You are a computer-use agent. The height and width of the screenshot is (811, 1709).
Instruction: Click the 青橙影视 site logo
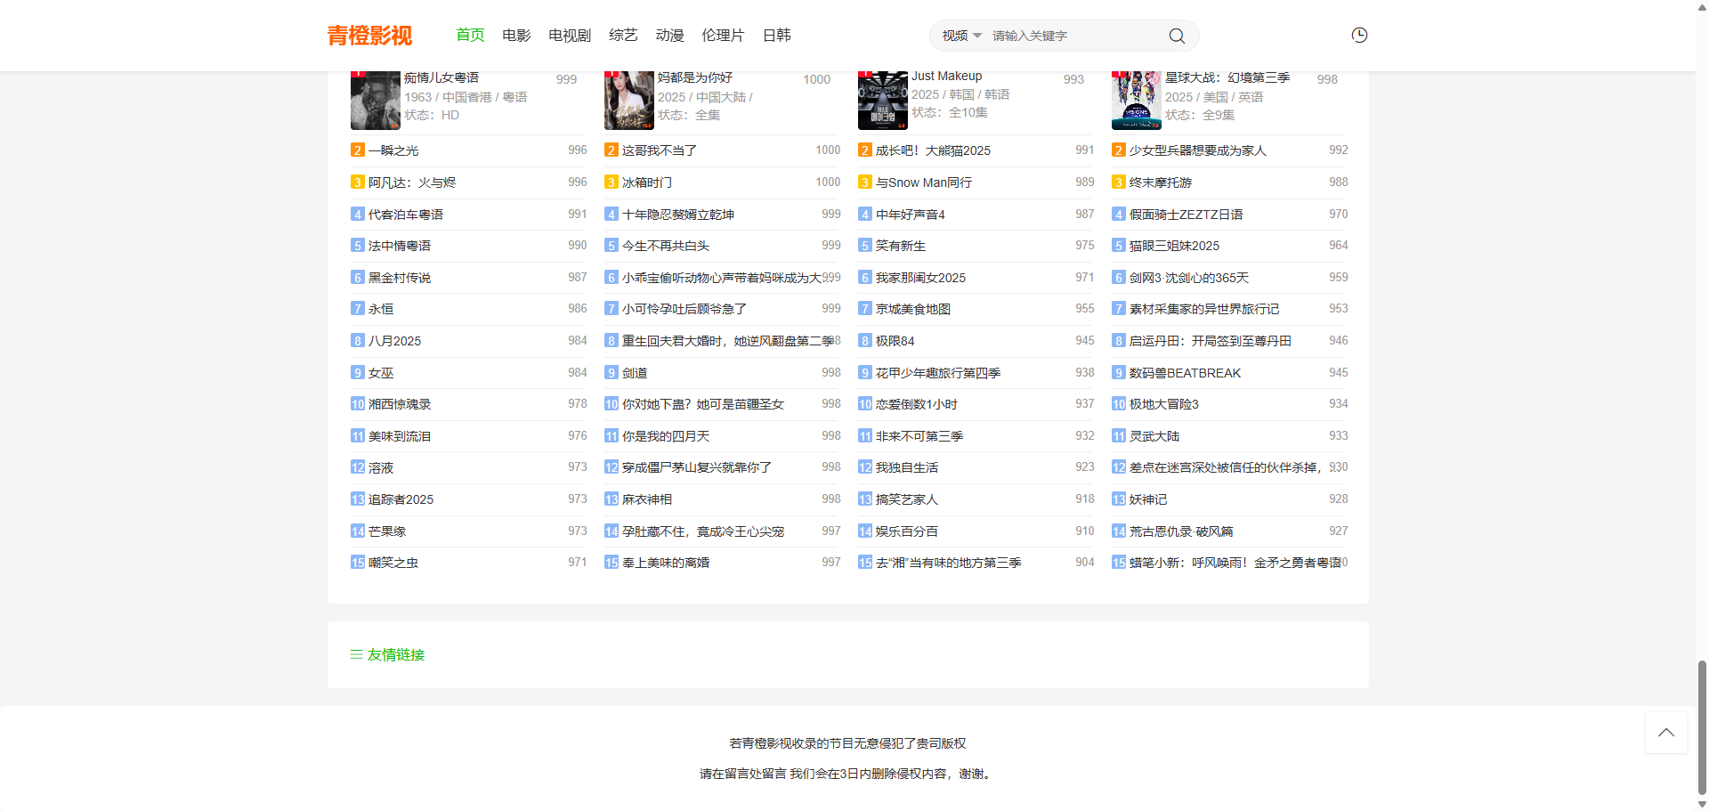coord(370,36)
